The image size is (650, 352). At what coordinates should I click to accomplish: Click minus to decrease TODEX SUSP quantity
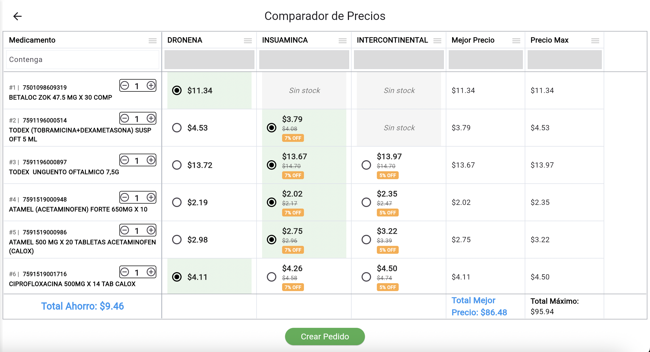pos(125,118)
